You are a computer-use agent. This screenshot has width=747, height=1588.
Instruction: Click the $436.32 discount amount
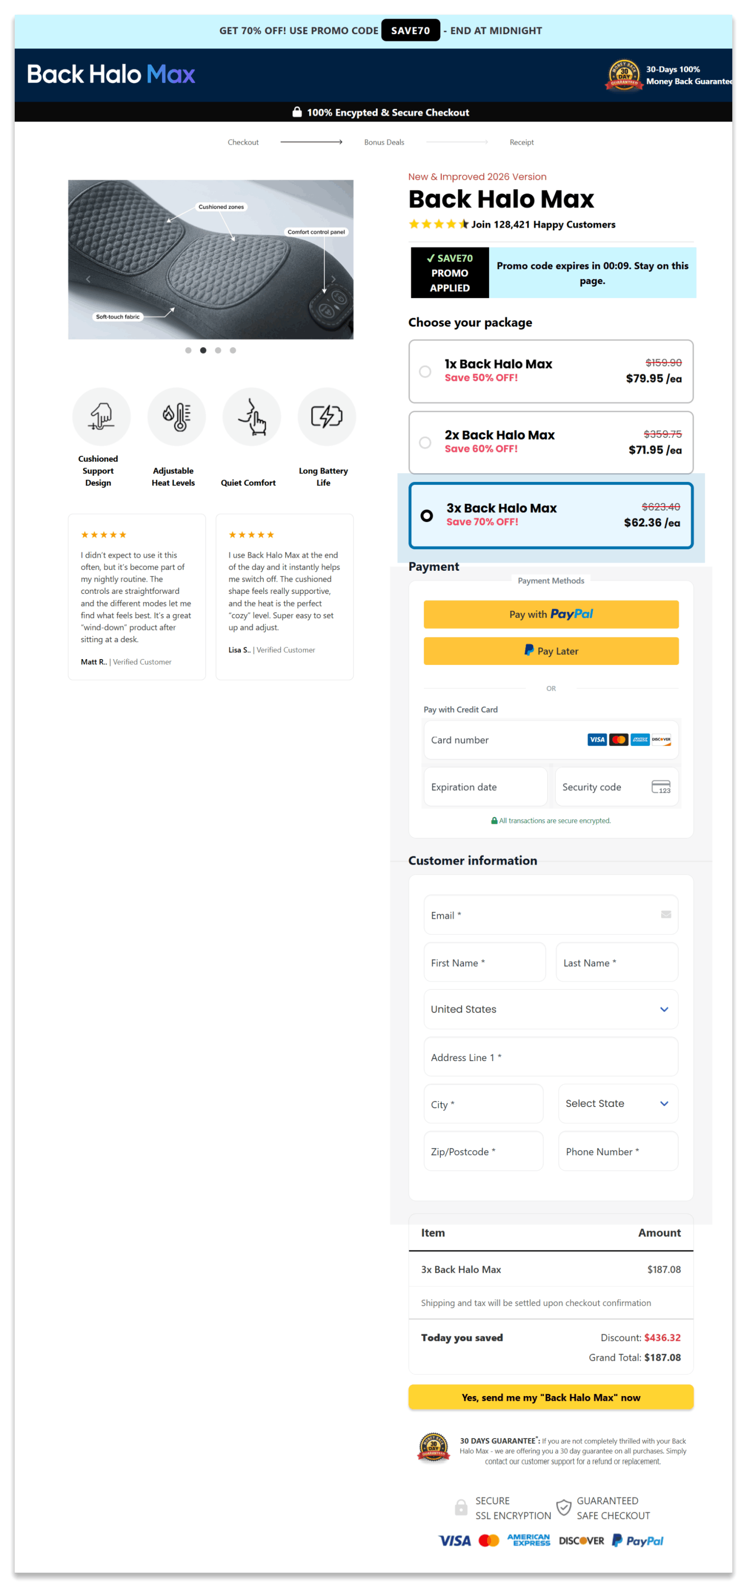click(662, 1338)
